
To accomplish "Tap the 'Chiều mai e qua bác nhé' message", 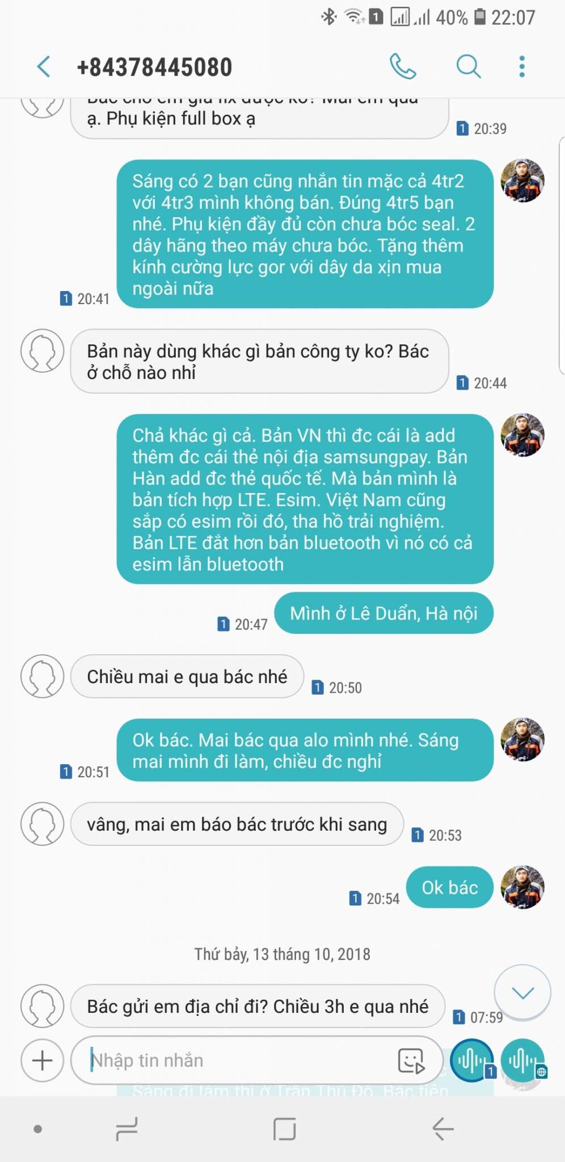I will pyautogui.click(x=187, y=676).
